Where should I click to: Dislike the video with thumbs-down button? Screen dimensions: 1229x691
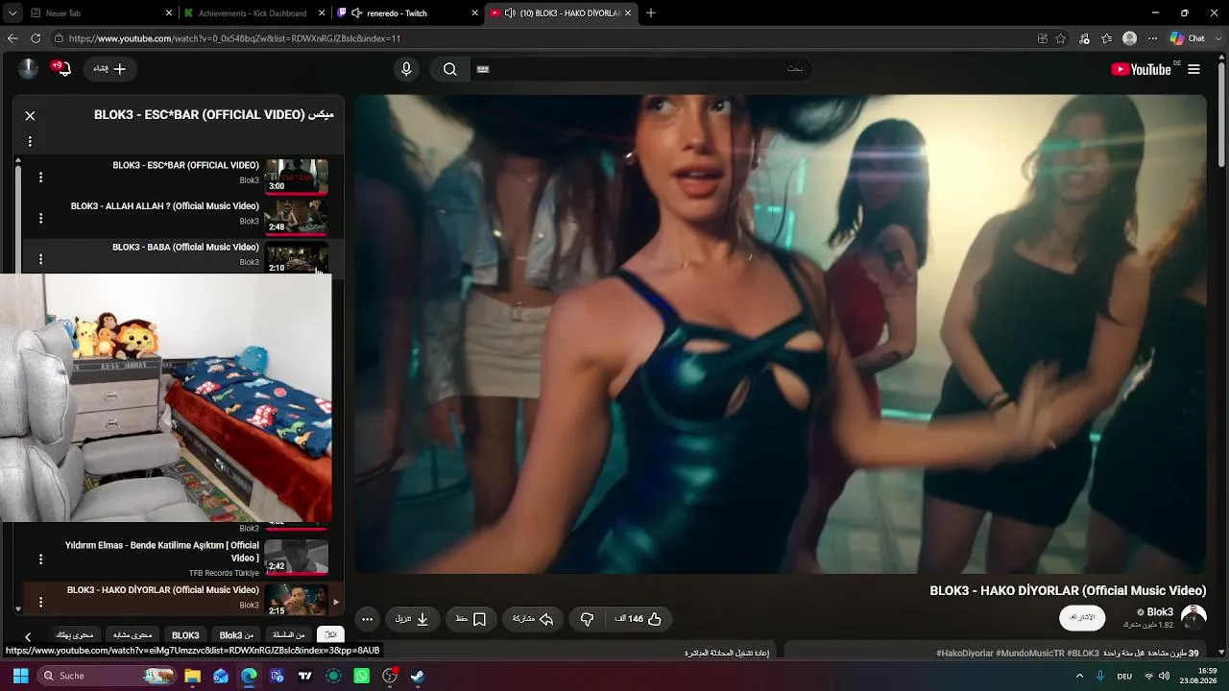click(x=588, y=619)
